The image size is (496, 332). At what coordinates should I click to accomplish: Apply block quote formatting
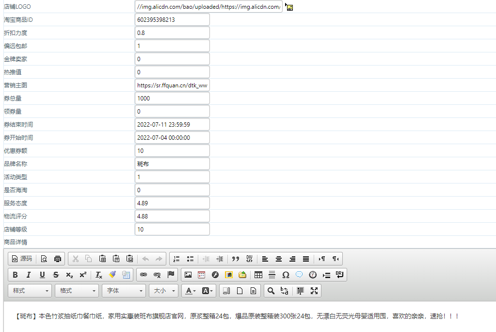click(x=236, y=259)
